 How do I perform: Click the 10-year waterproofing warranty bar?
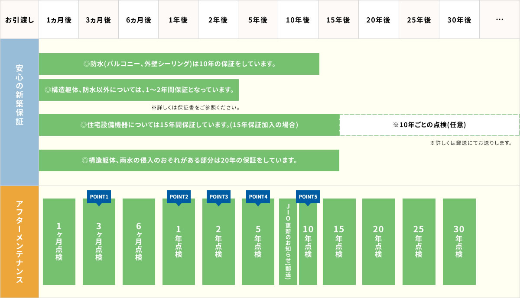pos(179,64)
